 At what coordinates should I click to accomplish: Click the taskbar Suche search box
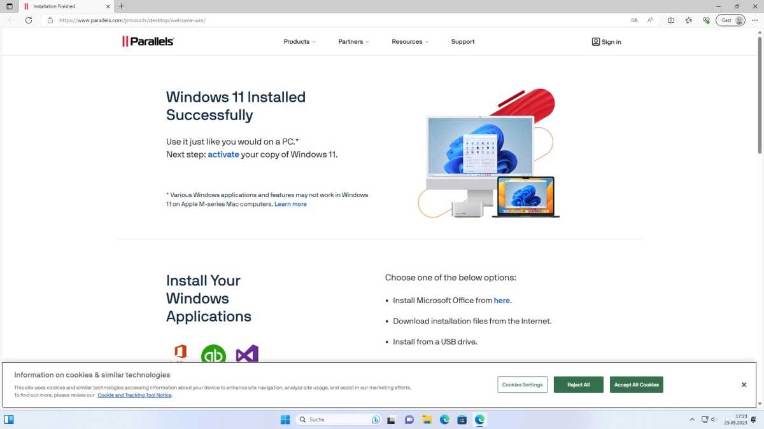pyautogui.click(x=339, y=419)
